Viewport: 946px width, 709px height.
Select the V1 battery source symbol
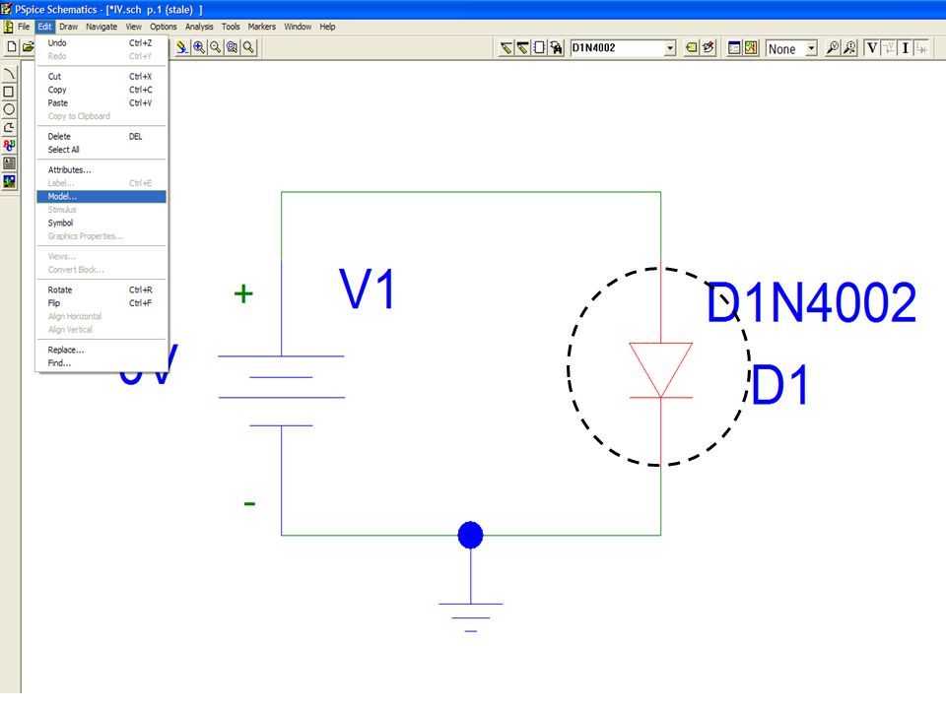281,391
